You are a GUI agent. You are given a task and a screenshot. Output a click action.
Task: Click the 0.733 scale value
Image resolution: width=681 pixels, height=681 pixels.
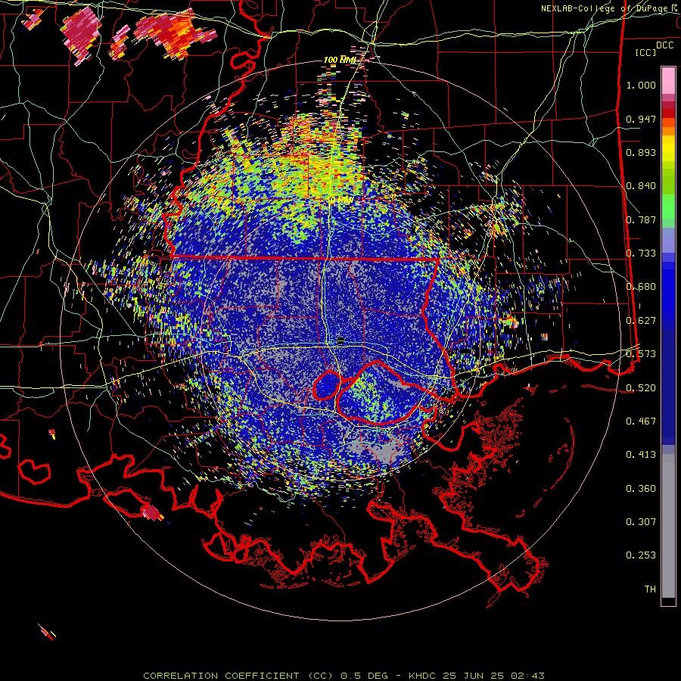641,253
